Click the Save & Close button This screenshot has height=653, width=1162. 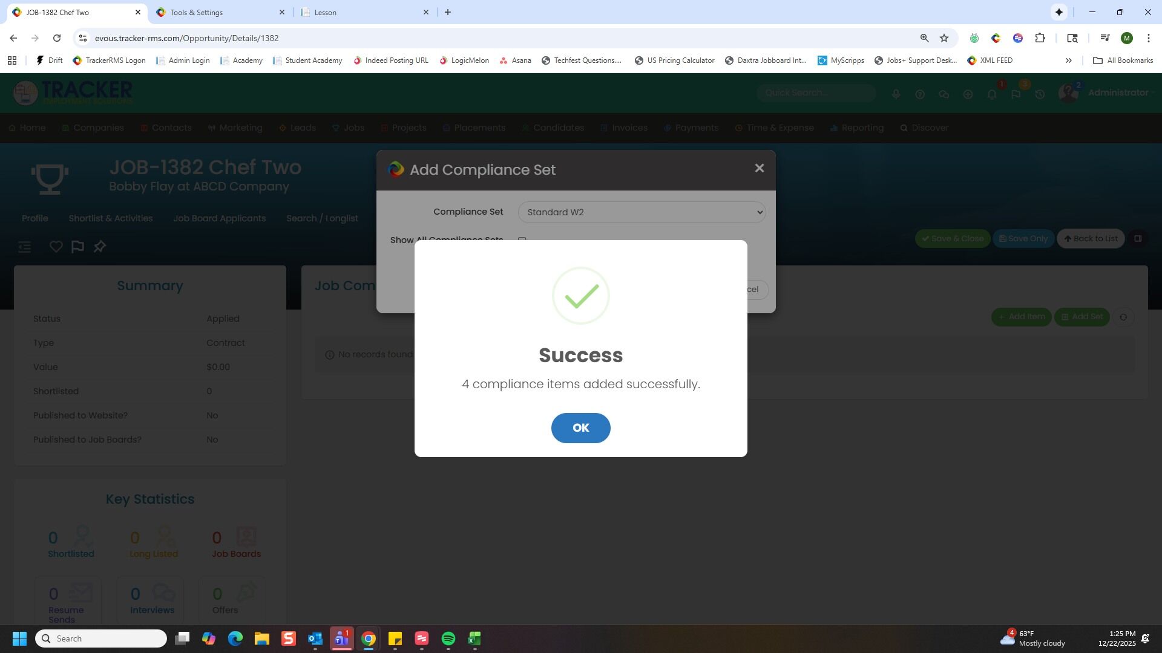(952, 238)
